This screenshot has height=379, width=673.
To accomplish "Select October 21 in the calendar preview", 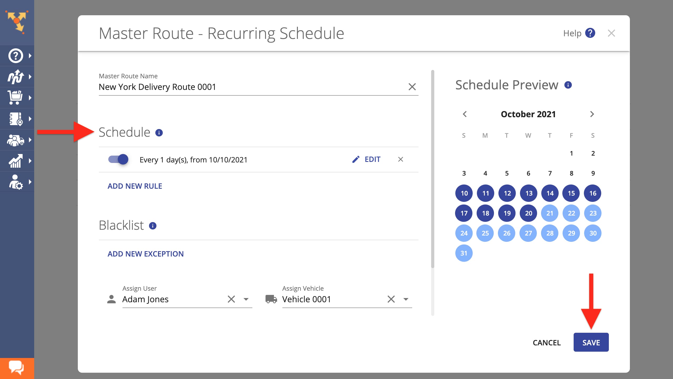I will [550, 213].
